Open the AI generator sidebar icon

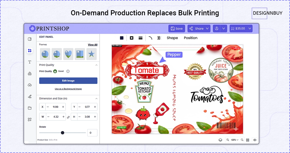pyautogui.click(x=30, y=73)
